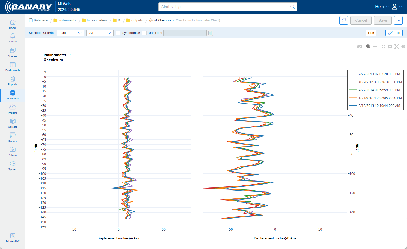Click the Start typing search field
The width and height of the screenshot is (407, 249).
[223, 7]
